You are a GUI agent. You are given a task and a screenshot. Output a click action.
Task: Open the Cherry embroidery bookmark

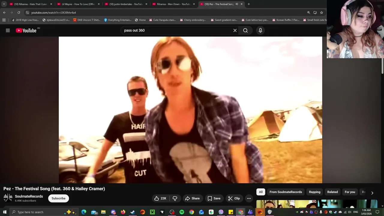click(193, 20)
